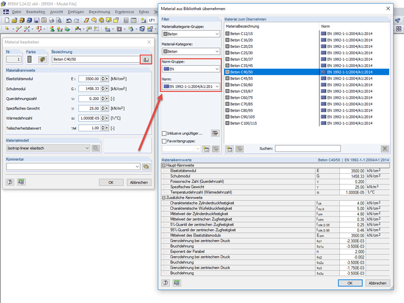The width and height of the screenshot is (404, 303).
Task: Collapse Zusätzliche Kennwerte section
Action: 164,198
